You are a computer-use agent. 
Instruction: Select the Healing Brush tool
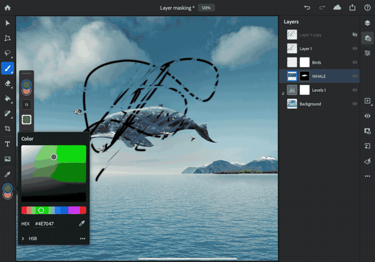point(7,114)
